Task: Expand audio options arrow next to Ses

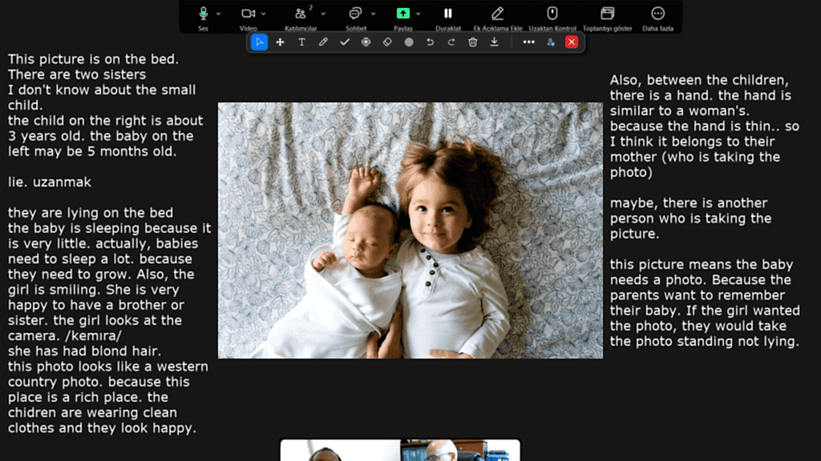Action: click(220, 14)
